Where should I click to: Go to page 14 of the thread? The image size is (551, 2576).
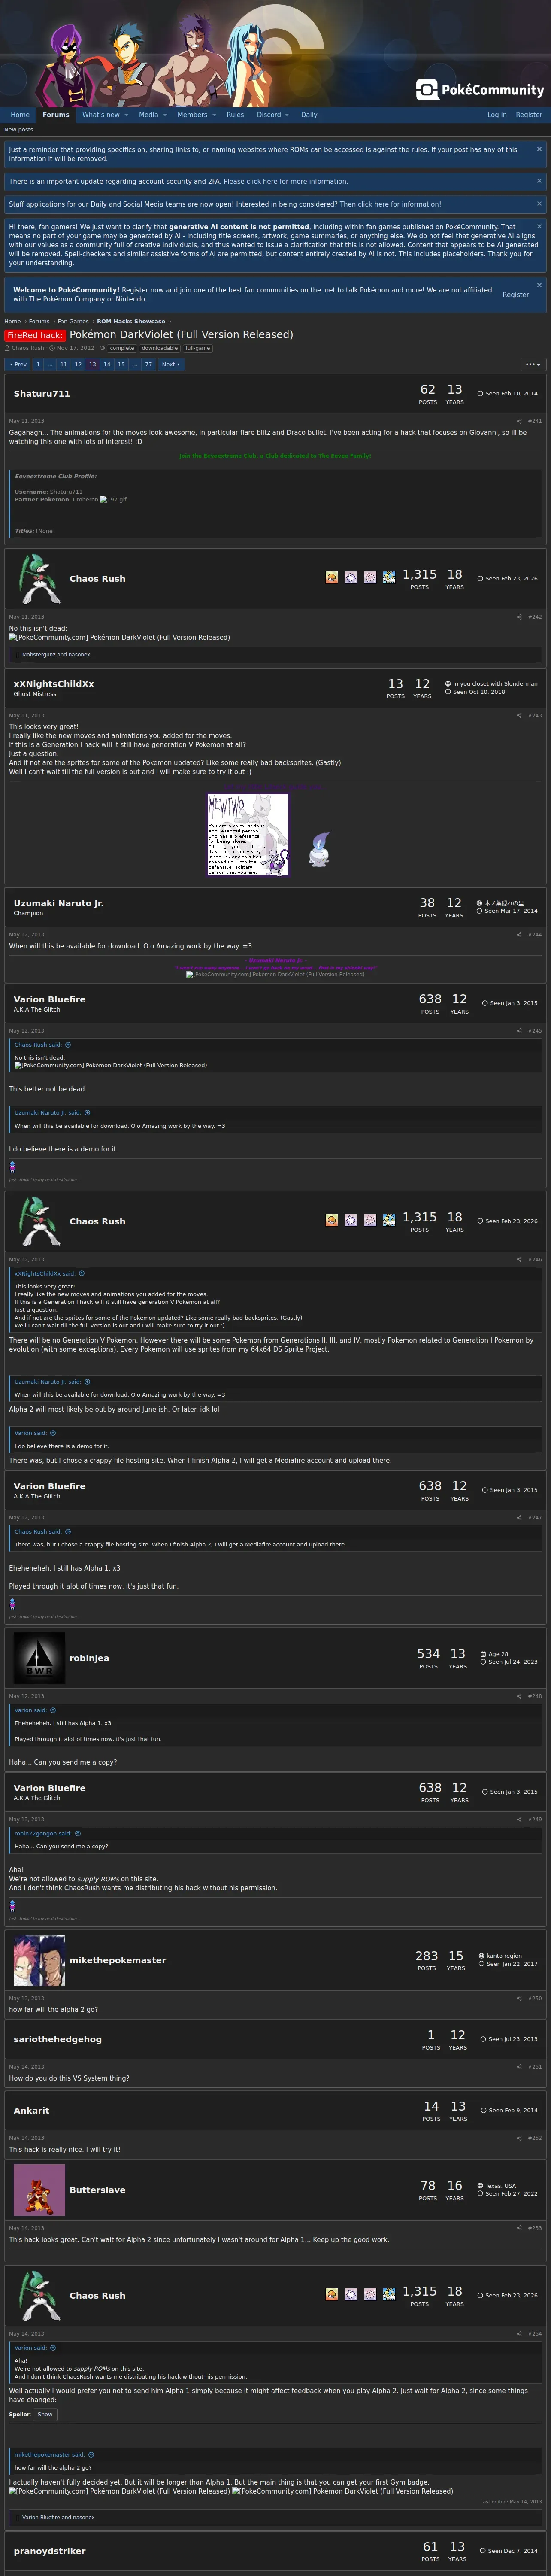click(x=107, y=364)
